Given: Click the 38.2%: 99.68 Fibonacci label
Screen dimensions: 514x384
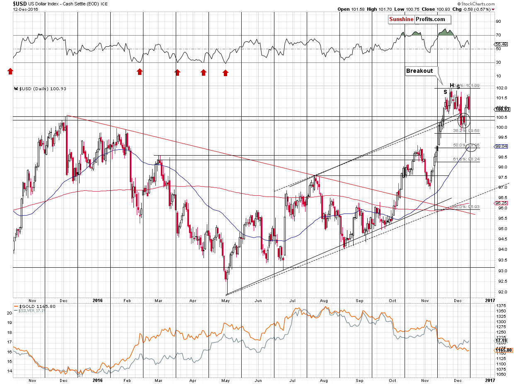Looking at the screenshot, I should 466,130.
